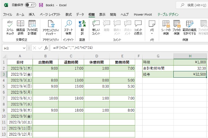The height and width of the screenshot is (138, 208).
Task: Expand the Name Box dropdown arrow
Action: click(24, 48)
